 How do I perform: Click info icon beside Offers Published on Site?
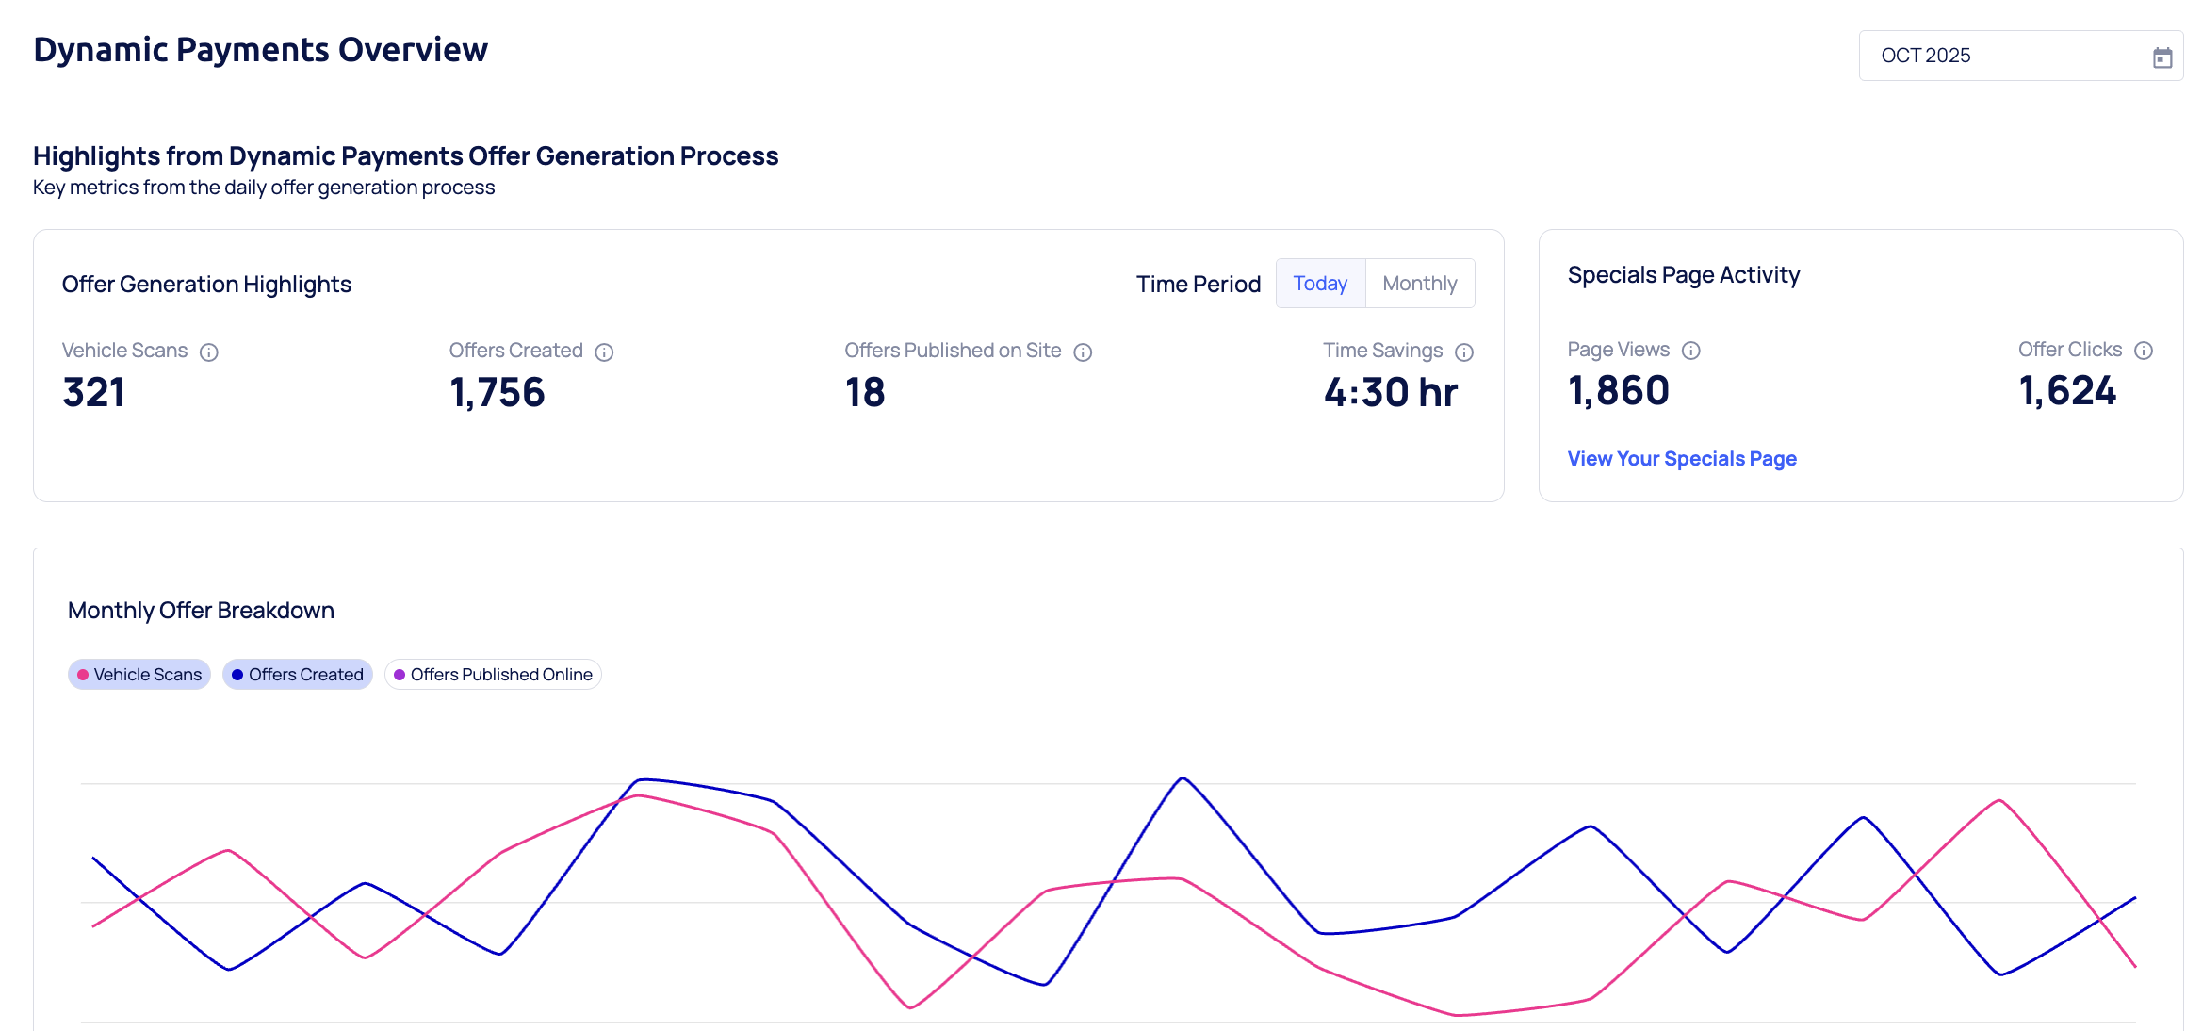click(1083, 352)
